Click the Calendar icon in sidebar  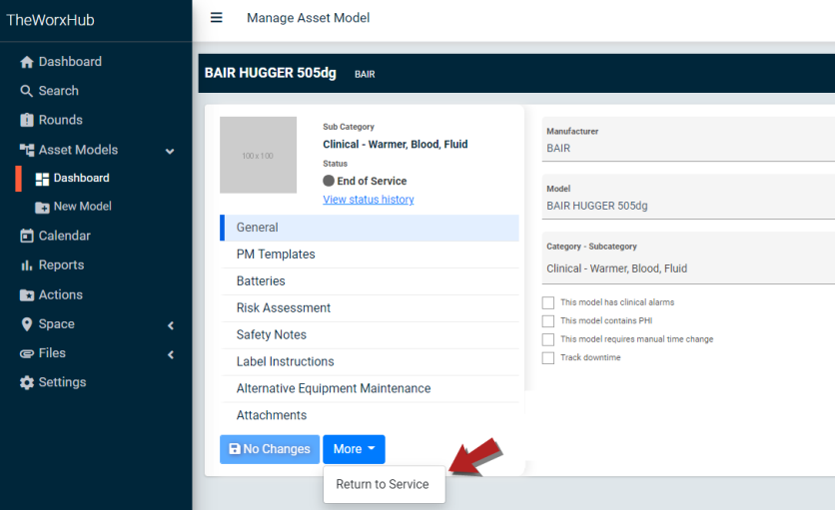27,236
